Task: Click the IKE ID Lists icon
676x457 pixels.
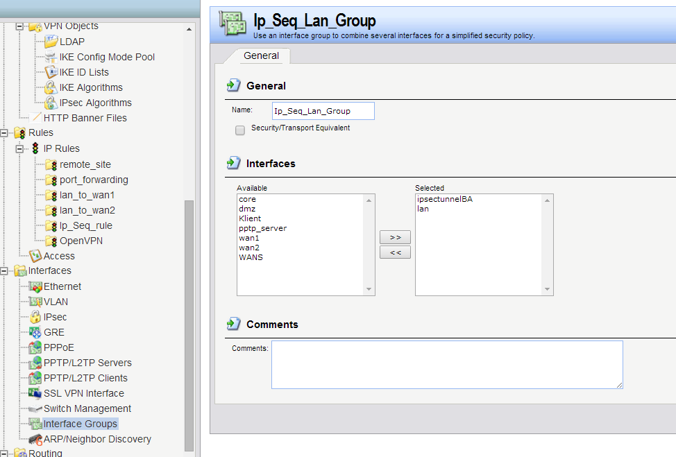Action: (51, 72)
